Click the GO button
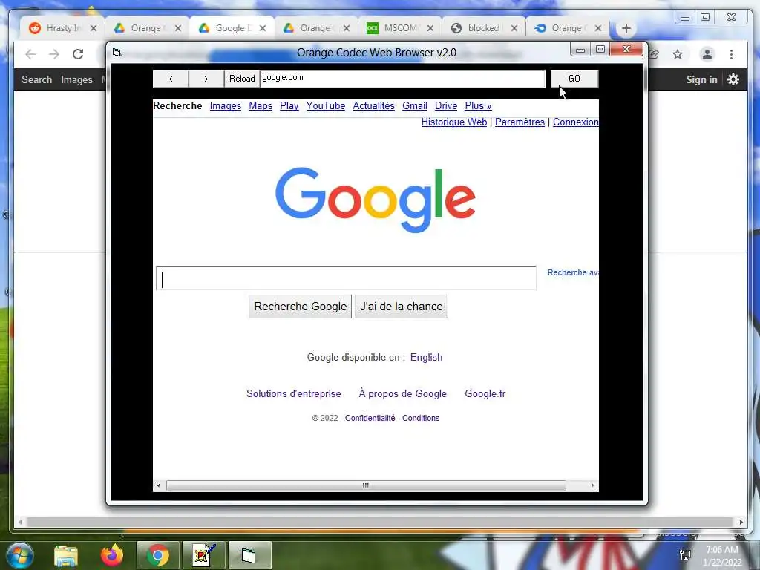 pos(574,79)
